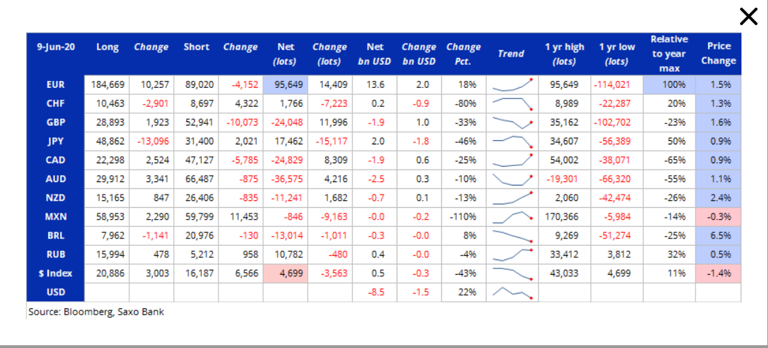Click the 1 yr high (lots) header
Image resolution: width=768 pixels, height=348 pixels.
point(565,54)
